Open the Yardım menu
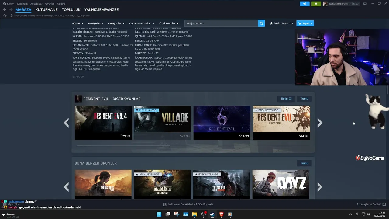Screen dimensions: 389x219 [x=61, y=4]
